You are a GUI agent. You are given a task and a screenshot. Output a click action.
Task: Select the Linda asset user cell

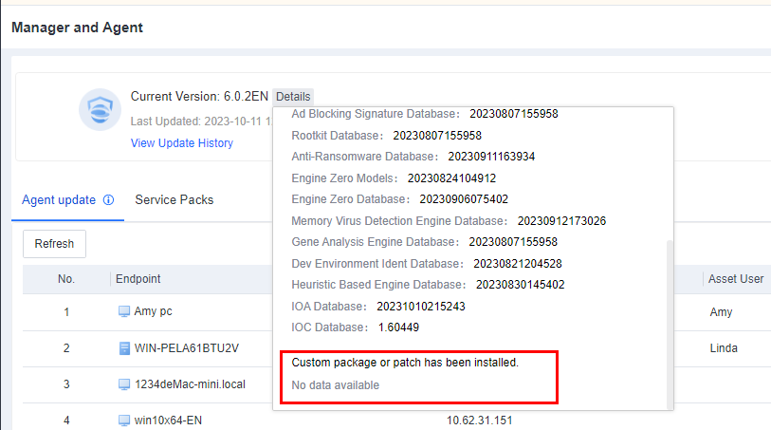(x=724, y=348)
